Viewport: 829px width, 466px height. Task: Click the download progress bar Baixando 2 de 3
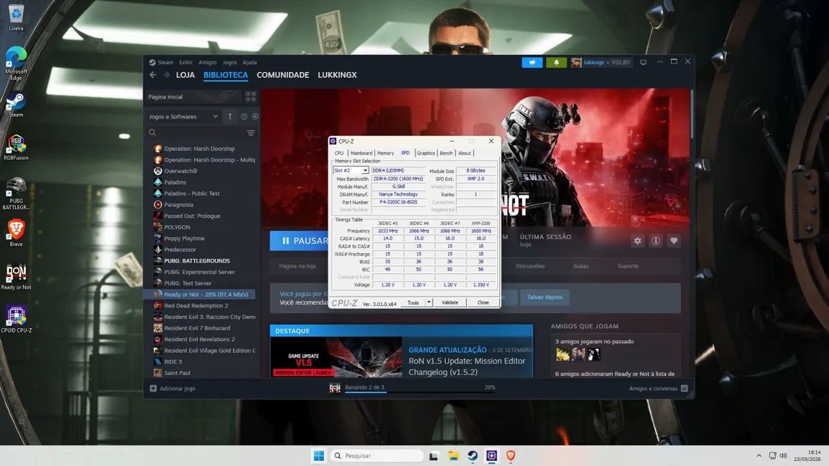tap(420, 392)
